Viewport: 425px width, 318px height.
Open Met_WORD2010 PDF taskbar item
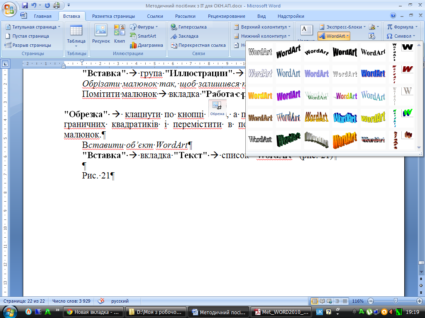[x=281, y=312]
